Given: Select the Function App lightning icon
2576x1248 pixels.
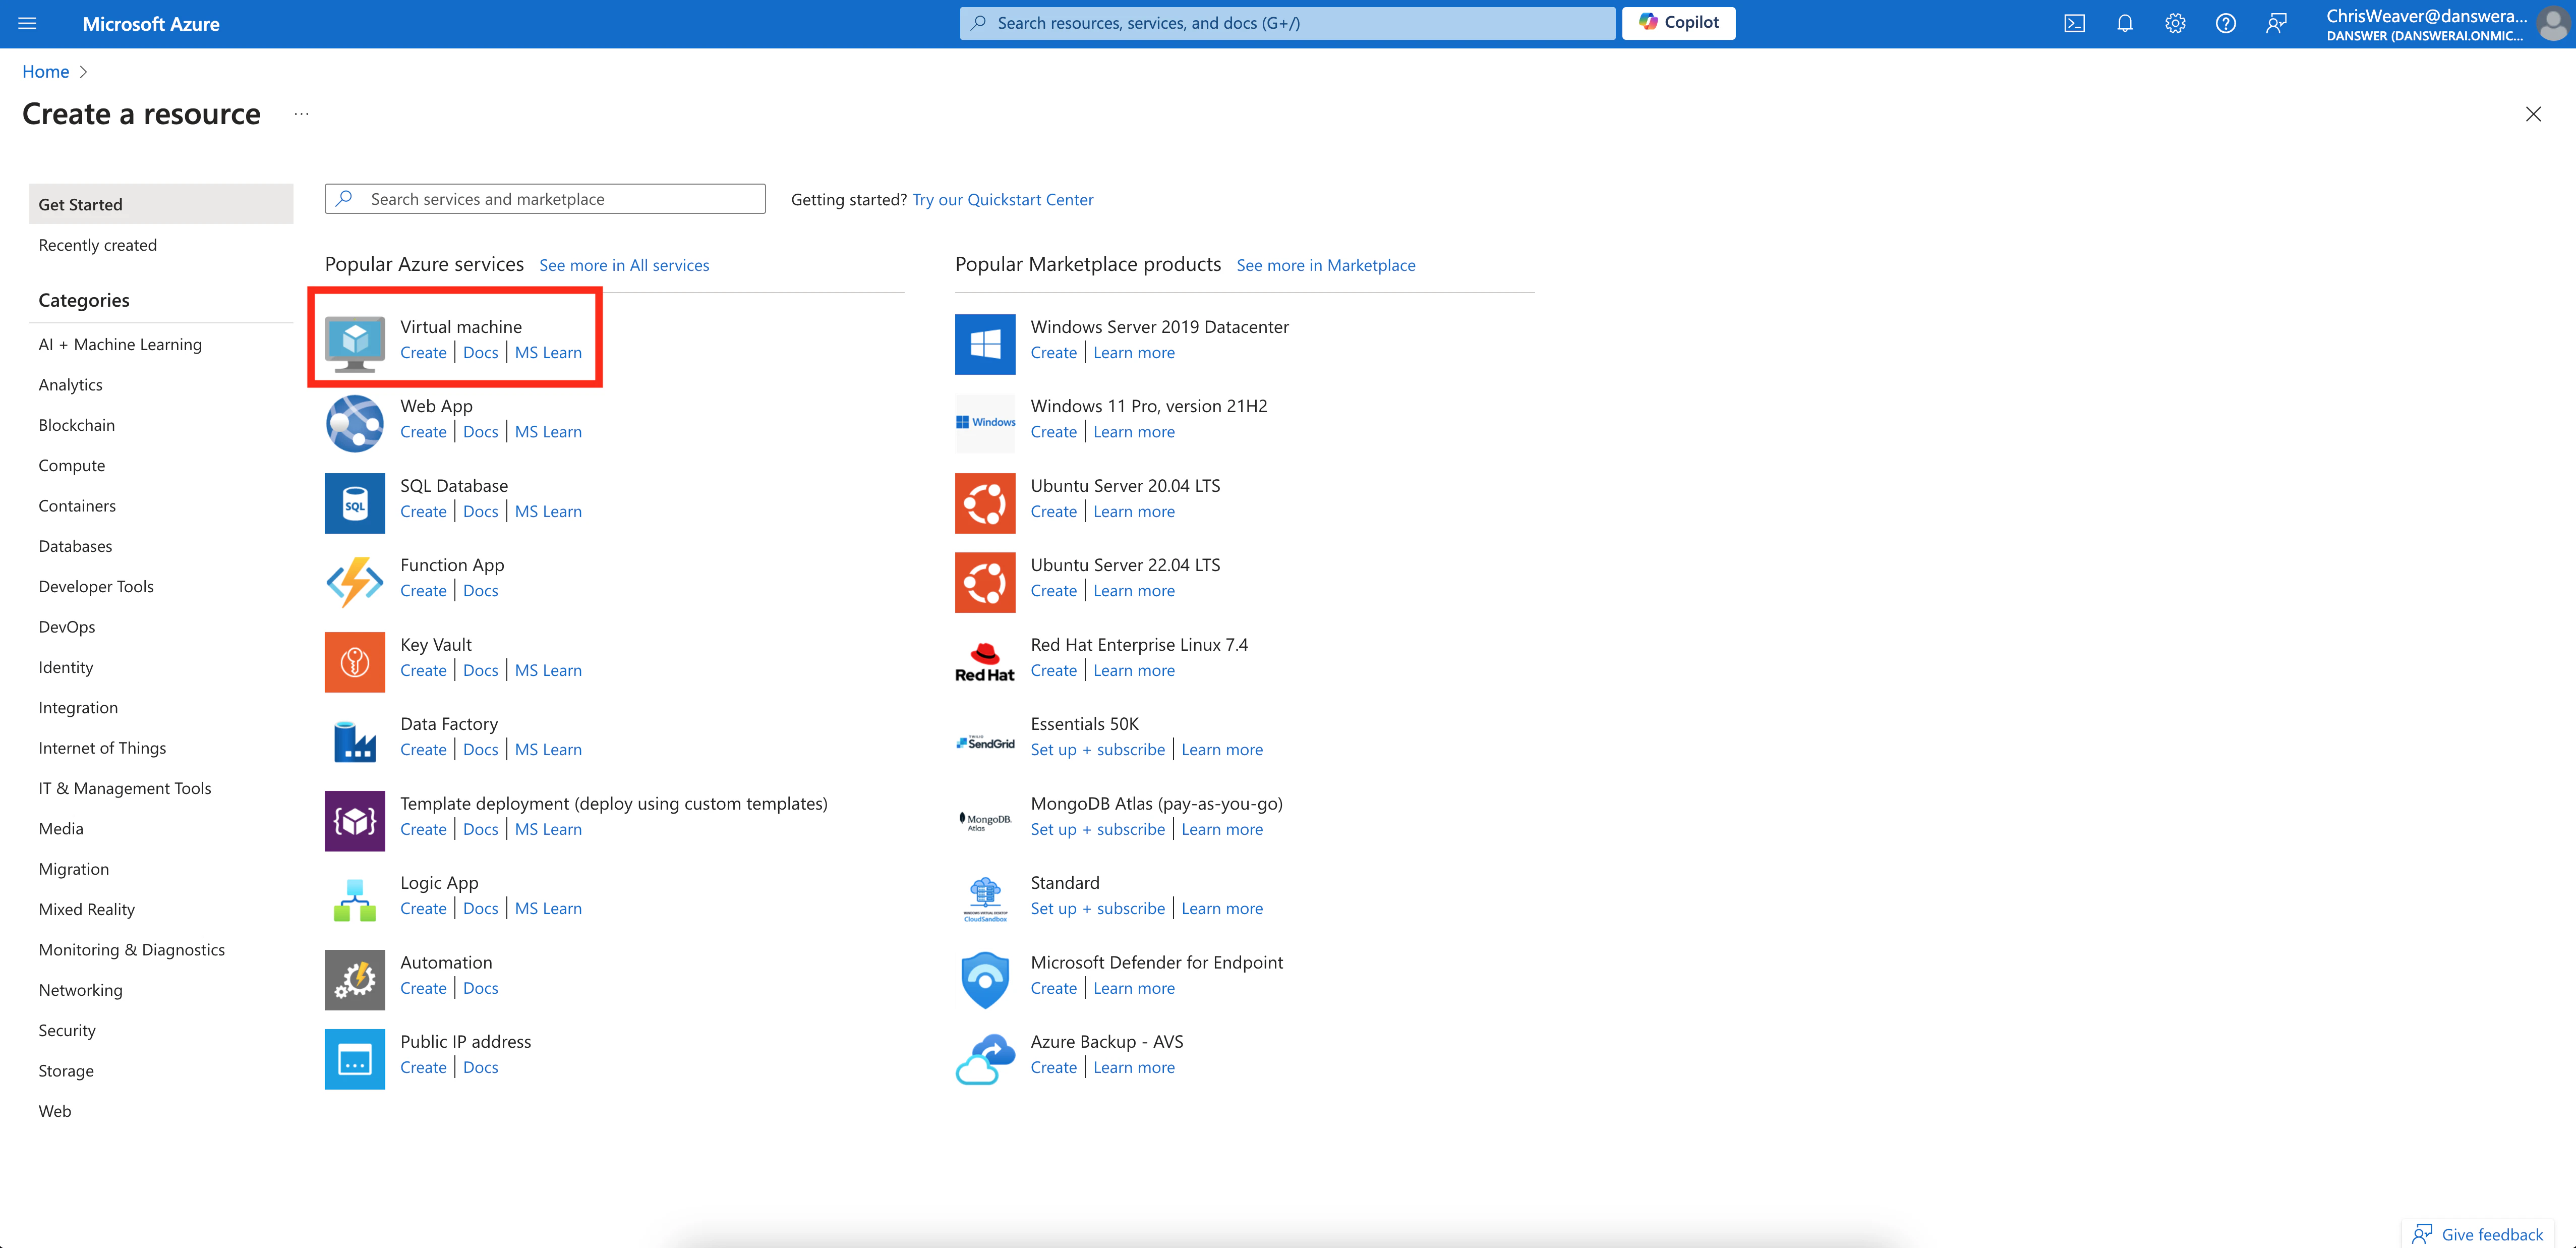Looking at the screenshot, I should pos(354,581).
